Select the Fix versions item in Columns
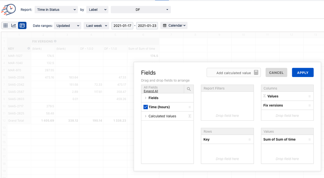The width and height of the screenshot is (324, 178). tap(287, 106)
